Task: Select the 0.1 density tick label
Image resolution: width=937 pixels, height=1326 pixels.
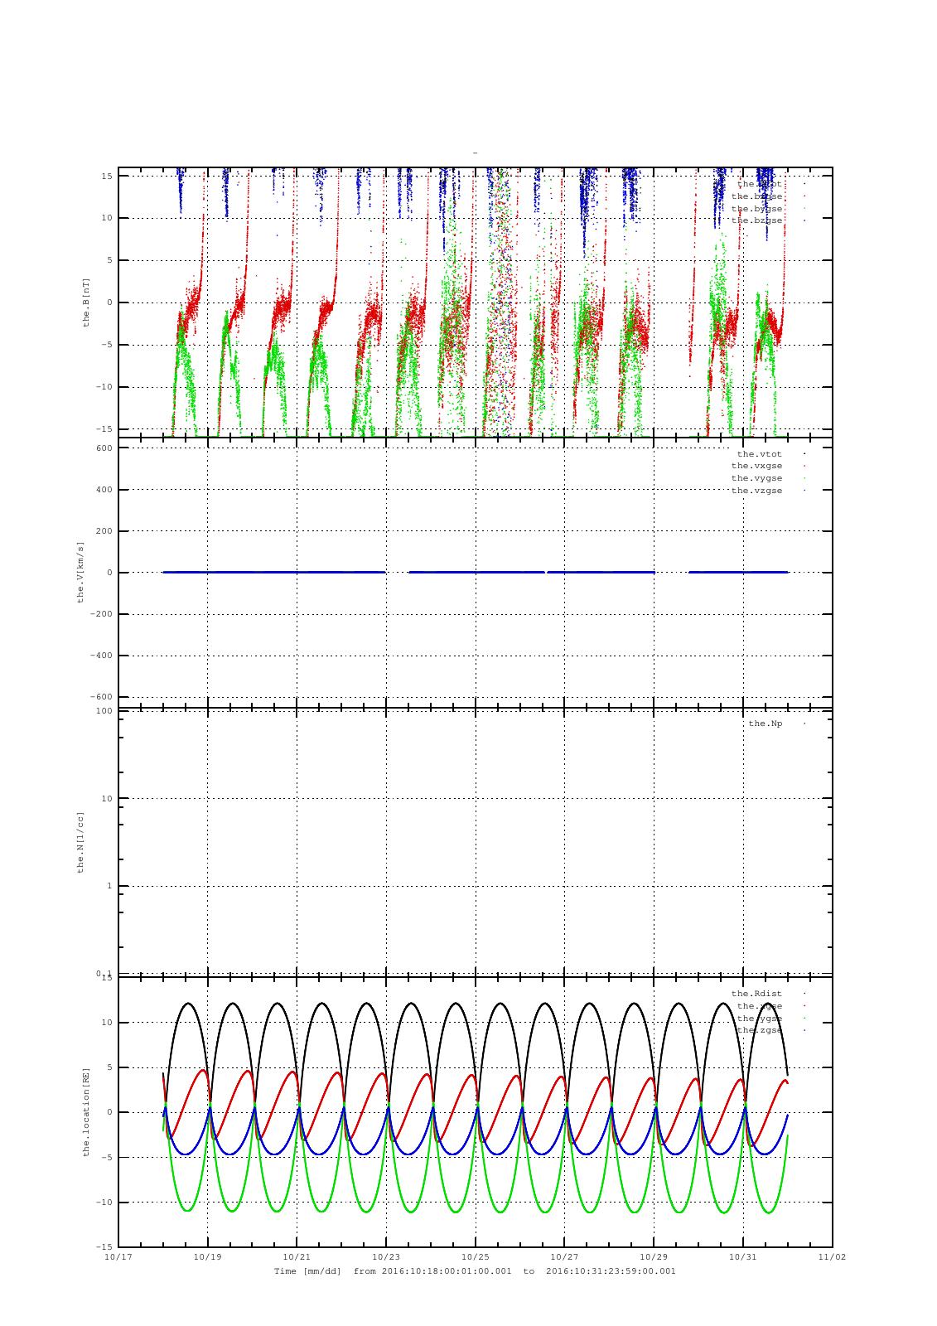Action: coord(104,973)
